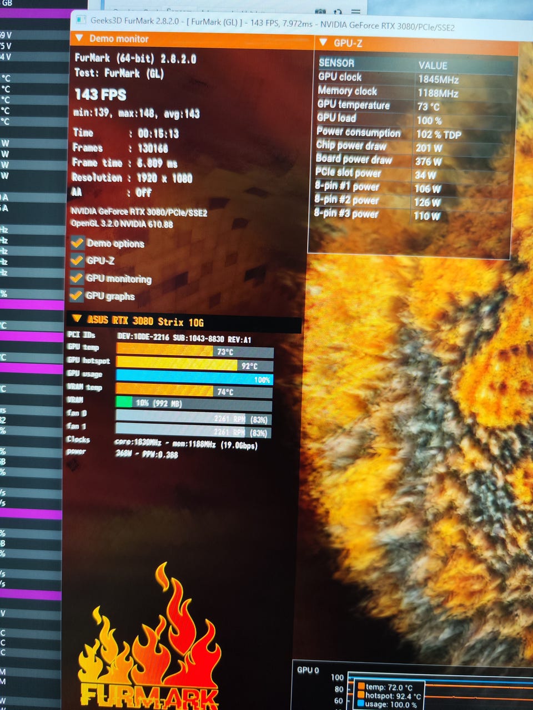Viewport: 533px width, 710px height.
Task: Click the SENSOR column header in GPU-Z
Action: 336,63
